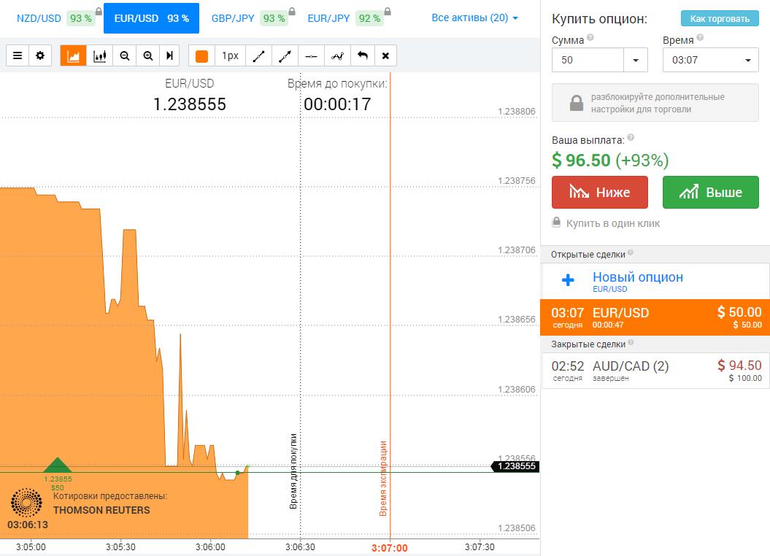Jump chart to latest quote
This screenshot has height=556, width=770.
click(x=169, y=55)
